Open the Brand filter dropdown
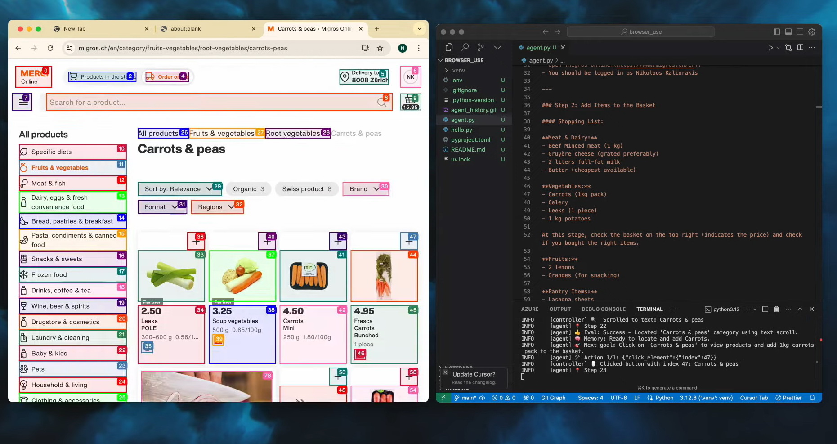This screenshot has width=837, height=444. (x=366, y=189)
